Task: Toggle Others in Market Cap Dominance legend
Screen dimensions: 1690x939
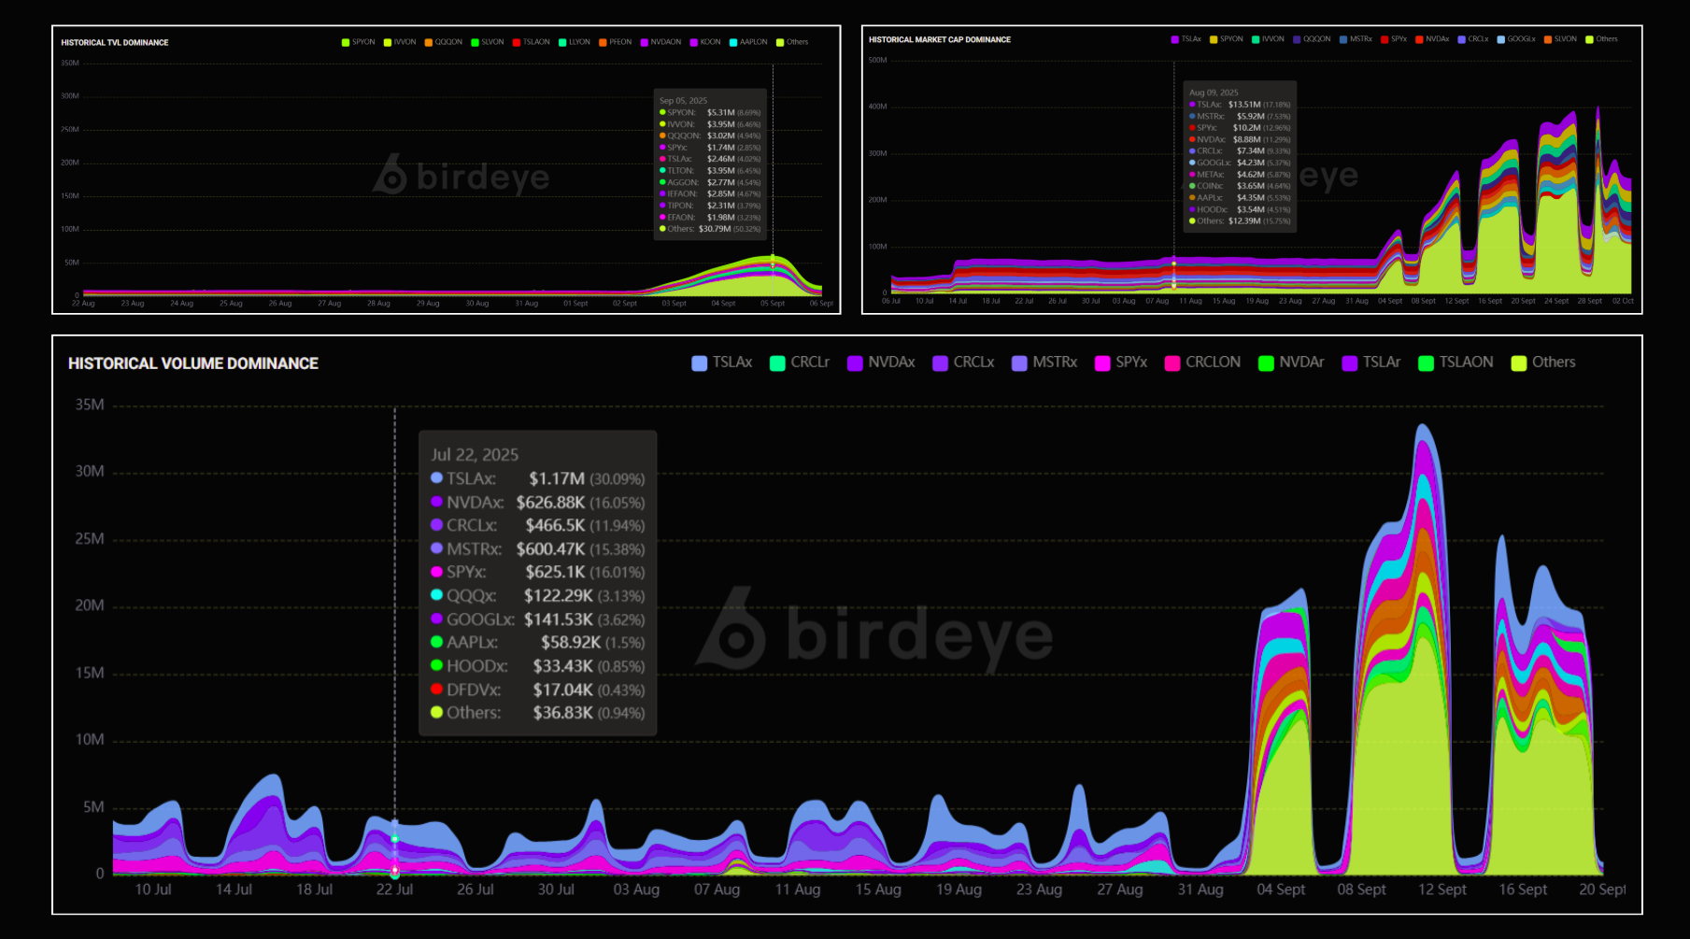Action: (x=1601, y=39)
